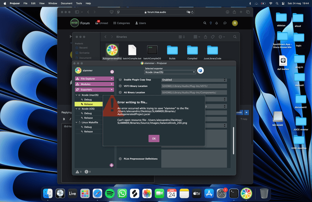Click the Finder share icon
Screen dimensions: 312x202
click(206, 37)
